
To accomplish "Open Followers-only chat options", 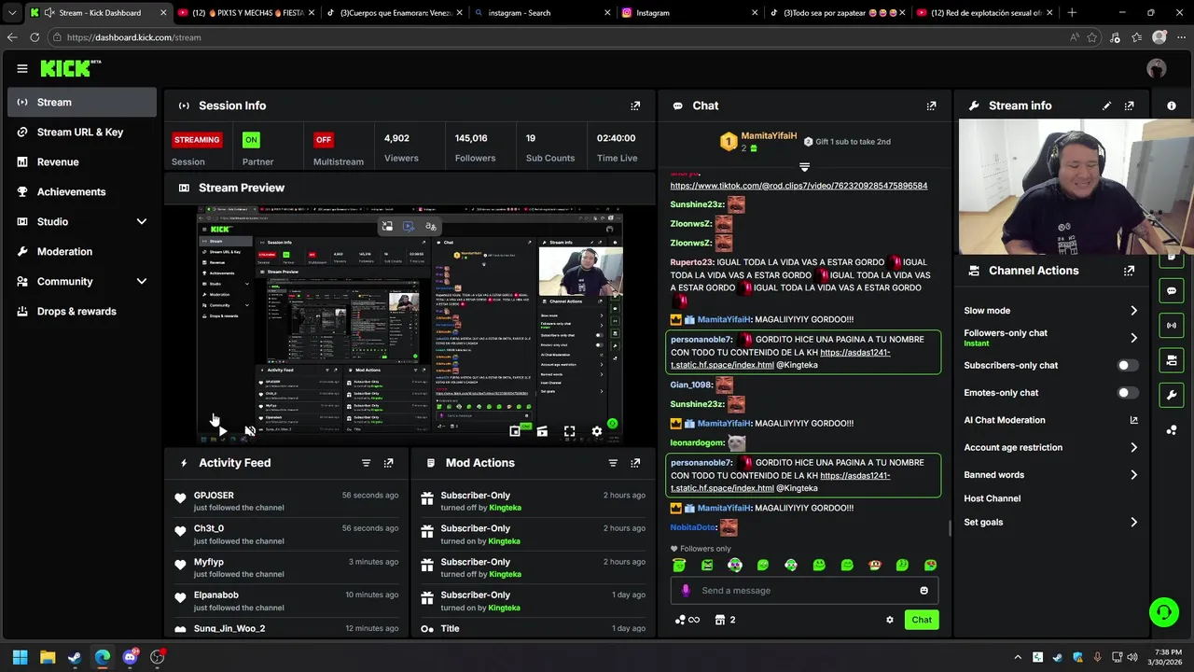I will tap(1051, 338).
